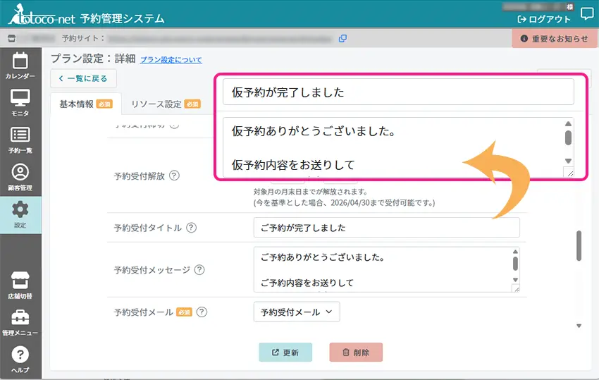This screenshot has width=599, height=380.
Task: Open the Monitor (モニタ) sidebar icon
Action: [x=20, y=102]
